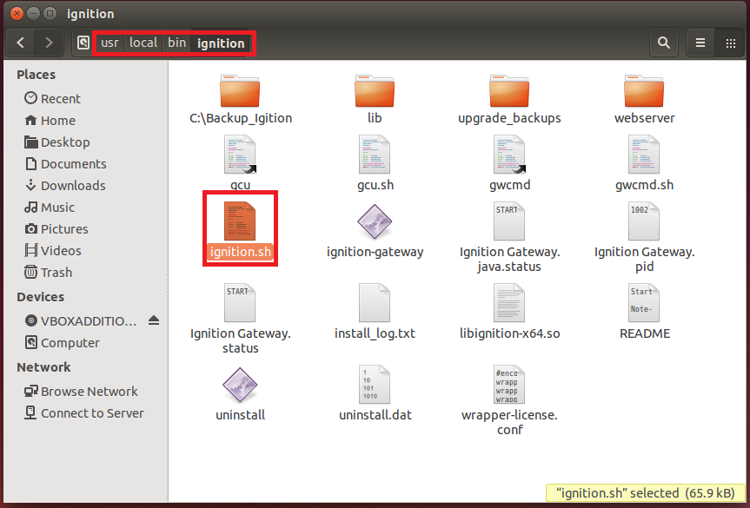750x508 pixels.
Task: Open Trash in sidebar
Action: pos(48,273)
